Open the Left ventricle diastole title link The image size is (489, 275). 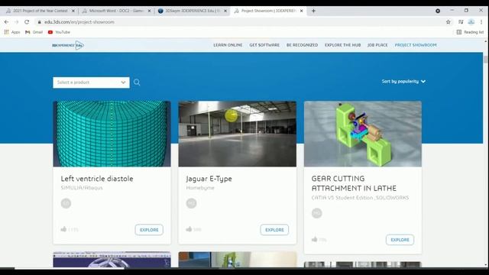[97, 179]
